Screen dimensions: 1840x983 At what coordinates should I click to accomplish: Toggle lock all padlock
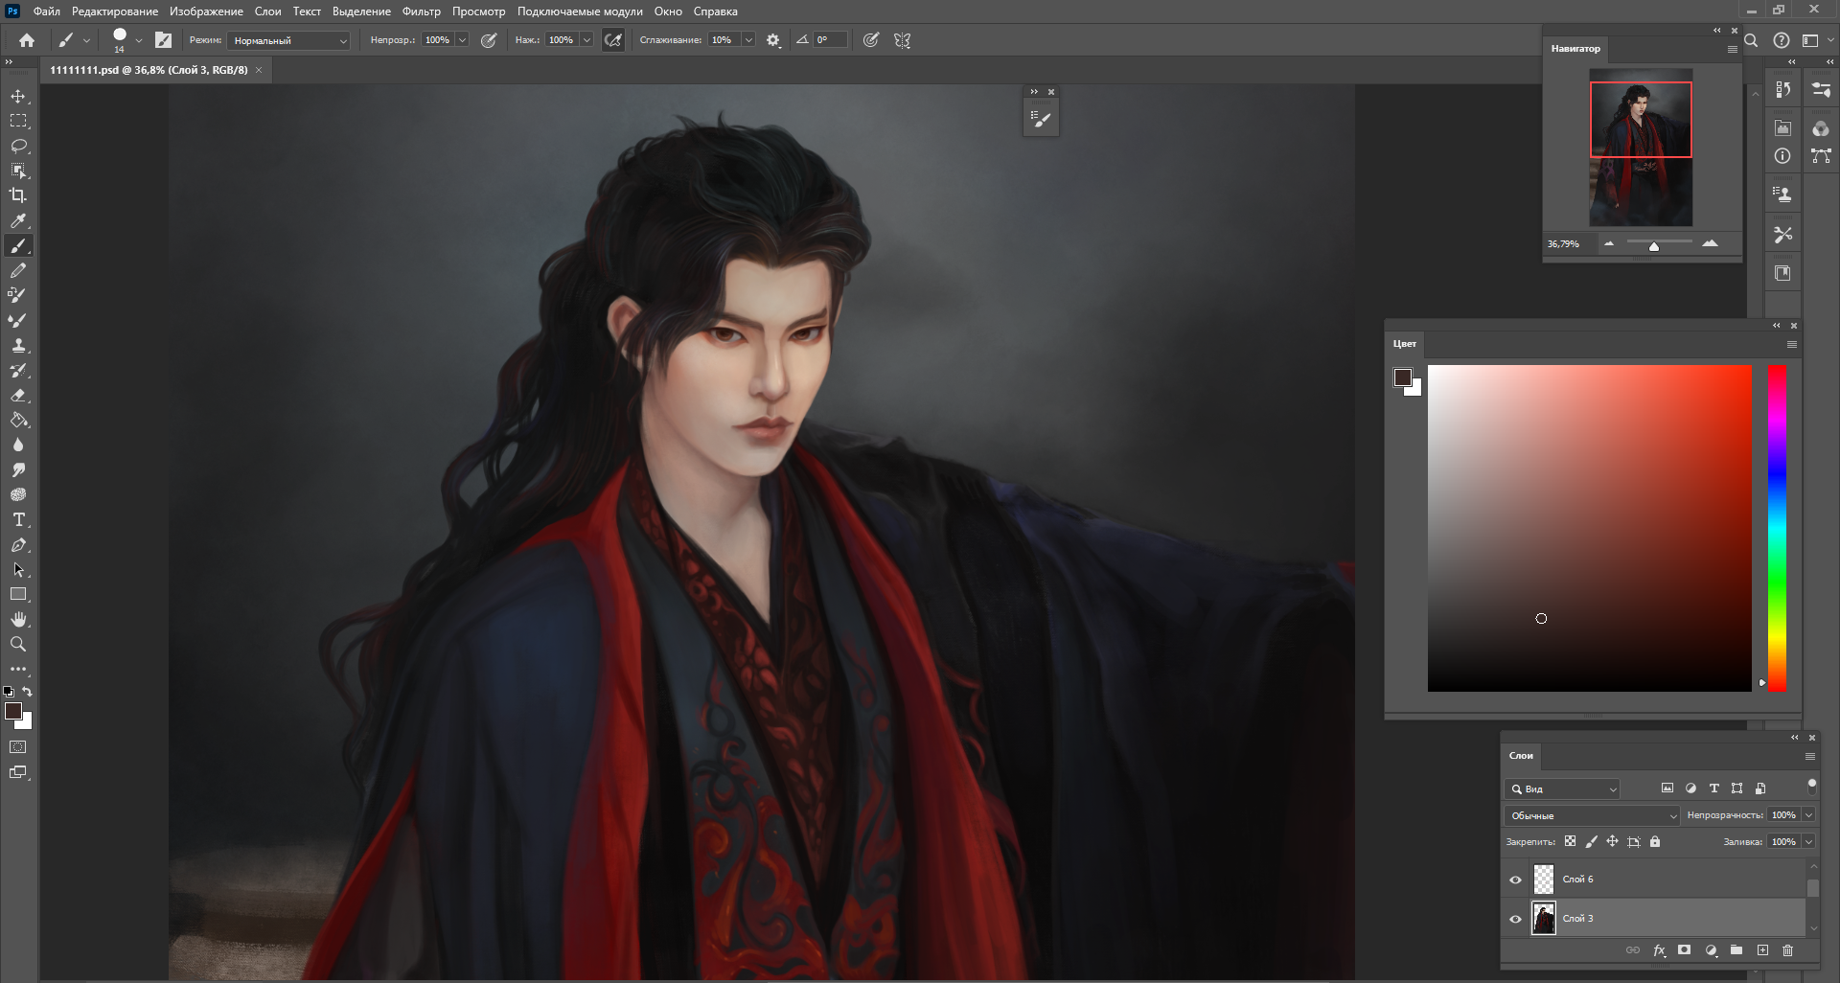pyautogui.click(x=1655, y=841)
